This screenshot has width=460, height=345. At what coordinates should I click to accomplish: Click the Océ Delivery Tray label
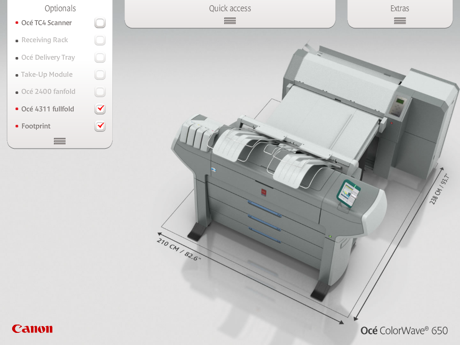click(48, 57)
